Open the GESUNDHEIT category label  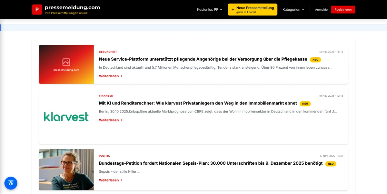pyautogui.click(x=108, y=52)
